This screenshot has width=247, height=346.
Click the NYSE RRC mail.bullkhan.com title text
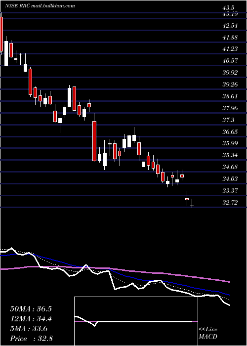pos(40,6)
